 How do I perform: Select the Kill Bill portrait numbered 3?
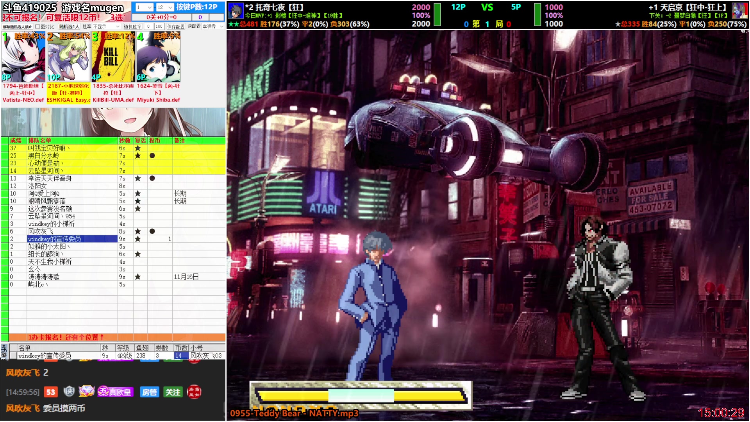click(x=113, y=57)
